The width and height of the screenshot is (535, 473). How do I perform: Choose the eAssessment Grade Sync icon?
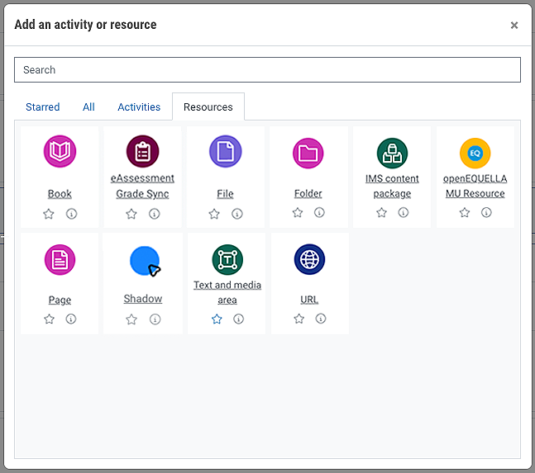(142, 152)
